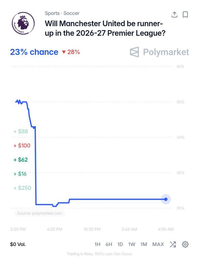Select the 1H time range
Screen dimensions: 199x266
(98, 244)
